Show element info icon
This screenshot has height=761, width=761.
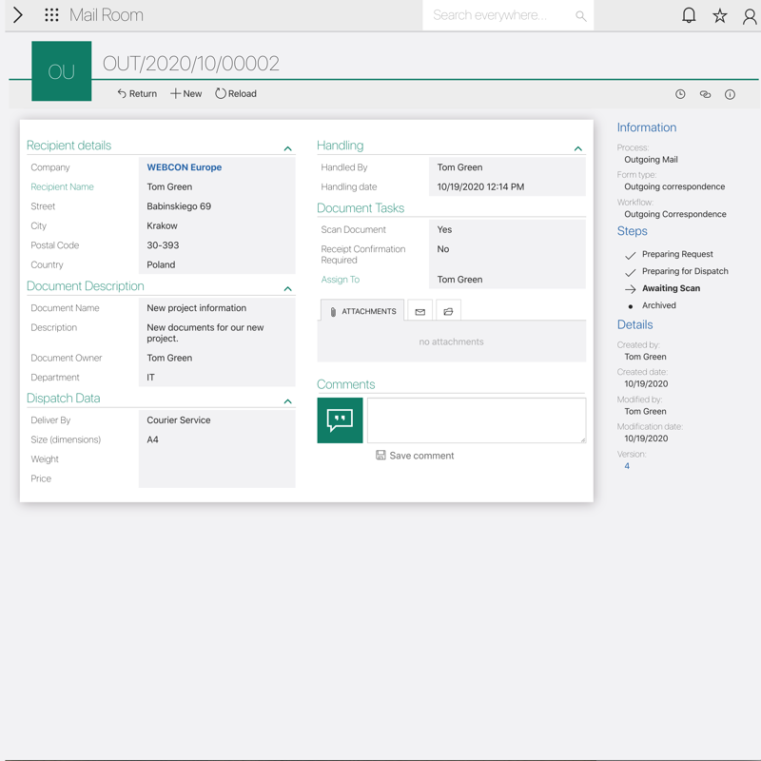[x=730, y=94]
